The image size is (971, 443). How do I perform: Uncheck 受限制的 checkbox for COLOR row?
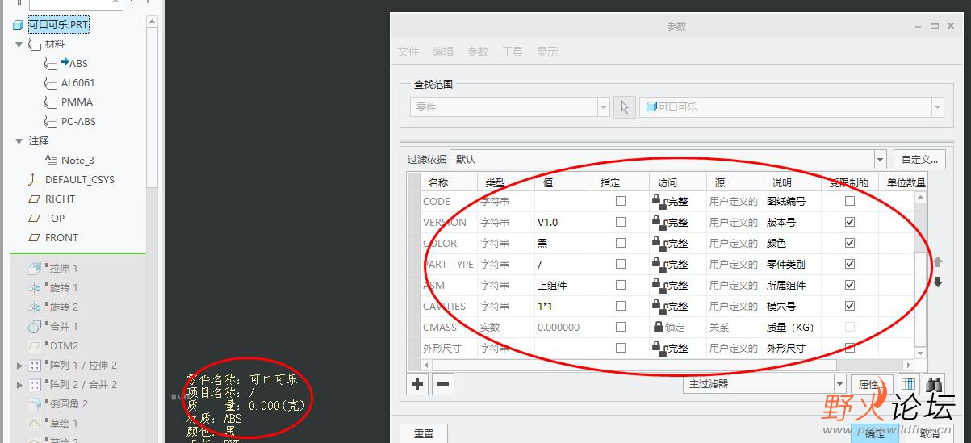coord(849,243)
